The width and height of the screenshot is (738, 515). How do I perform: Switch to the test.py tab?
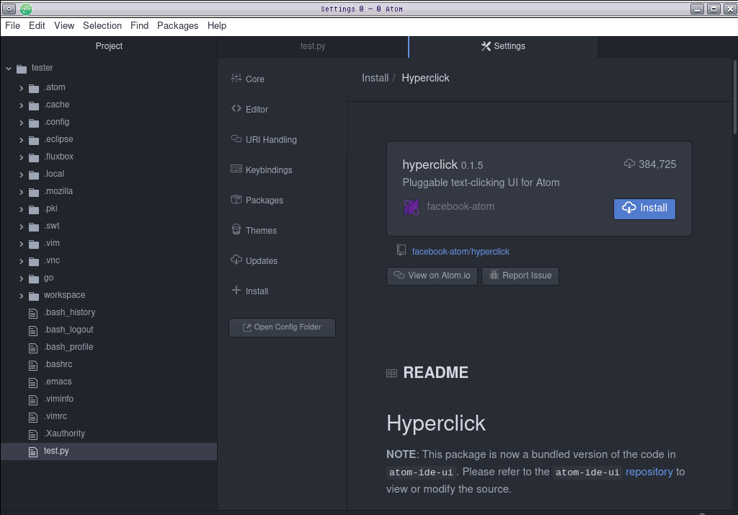point(313,46)
